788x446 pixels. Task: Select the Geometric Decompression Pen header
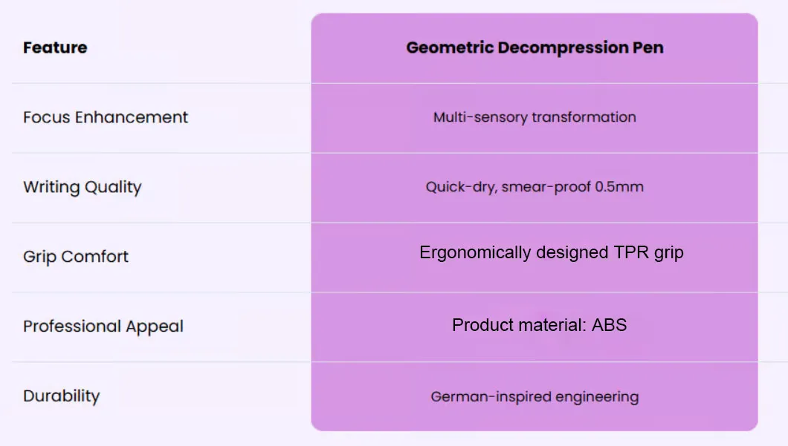(535, 47)
